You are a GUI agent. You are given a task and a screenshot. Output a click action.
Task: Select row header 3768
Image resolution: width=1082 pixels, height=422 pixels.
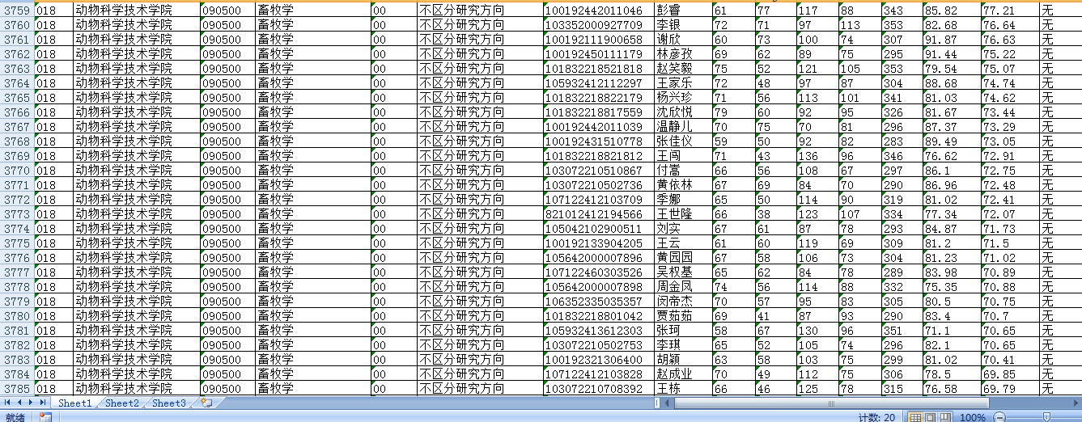[17, 141]
